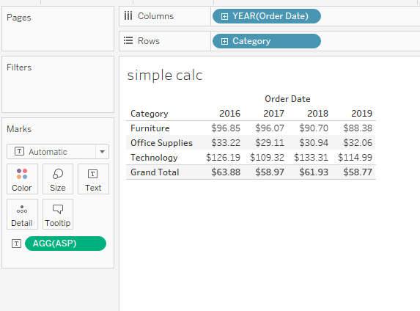Click the Rows shelf label

[x=148, y=41]
